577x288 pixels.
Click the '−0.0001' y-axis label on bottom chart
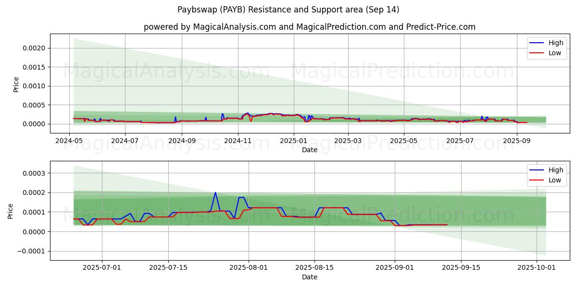pos(32,251)
